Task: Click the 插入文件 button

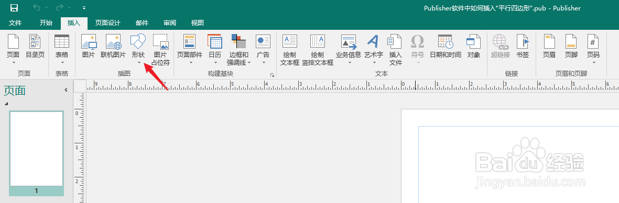Action: pos(395,49)
